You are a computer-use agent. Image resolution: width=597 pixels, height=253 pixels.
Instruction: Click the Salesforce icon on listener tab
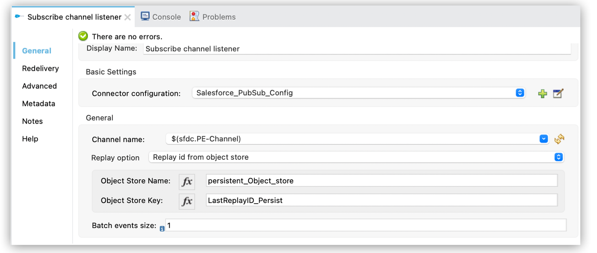coord(19,16)
